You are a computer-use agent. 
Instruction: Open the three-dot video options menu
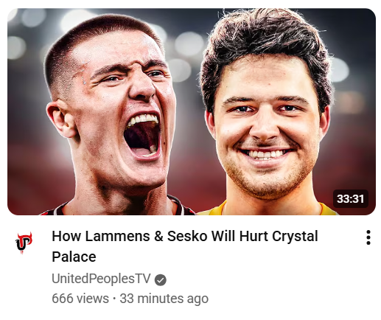(x=368, y=237)
